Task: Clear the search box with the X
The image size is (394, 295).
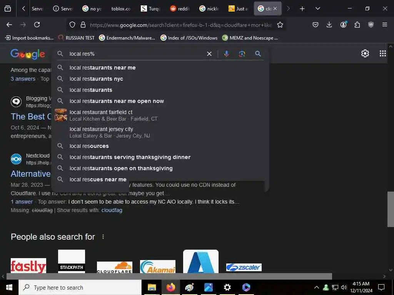Action: click(x=209, y=54)
